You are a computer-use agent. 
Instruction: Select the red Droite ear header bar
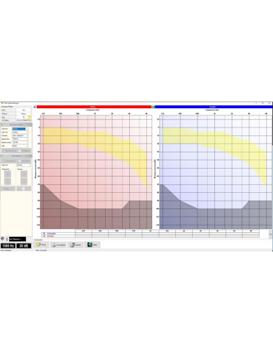click(94, 107)
